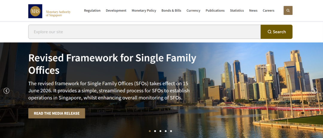Screen dimensions: 323x138
Task: Advance to the next carousel slide arrow
Action: pos(314,91)
